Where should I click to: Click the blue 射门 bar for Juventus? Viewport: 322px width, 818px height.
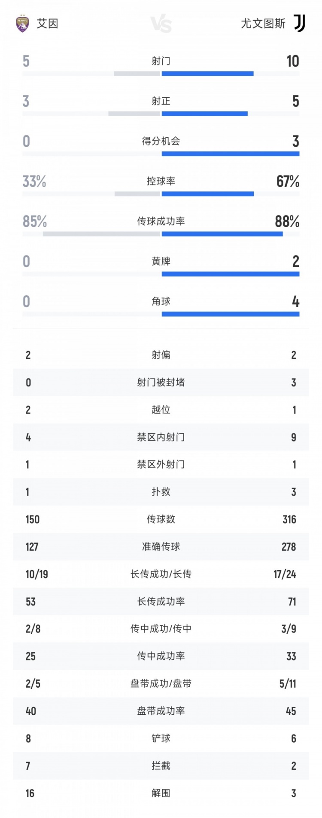pos(207,74)
